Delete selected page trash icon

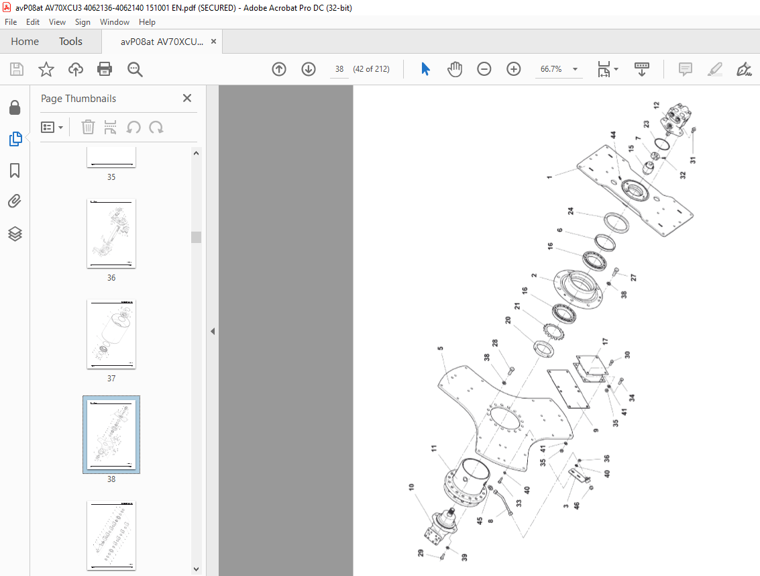(x=88, y=127)
